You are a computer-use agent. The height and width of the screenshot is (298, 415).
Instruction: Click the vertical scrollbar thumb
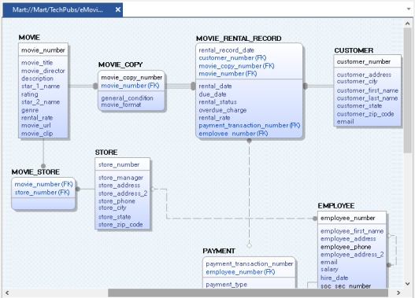(408, 90)
